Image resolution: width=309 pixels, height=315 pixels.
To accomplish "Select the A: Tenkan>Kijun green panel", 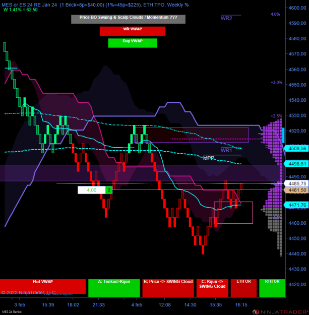I will click(x=114, y=288).
